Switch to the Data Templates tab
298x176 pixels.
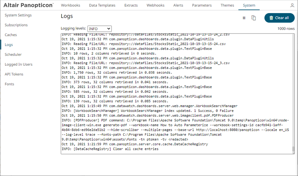[x=102, y=6]
